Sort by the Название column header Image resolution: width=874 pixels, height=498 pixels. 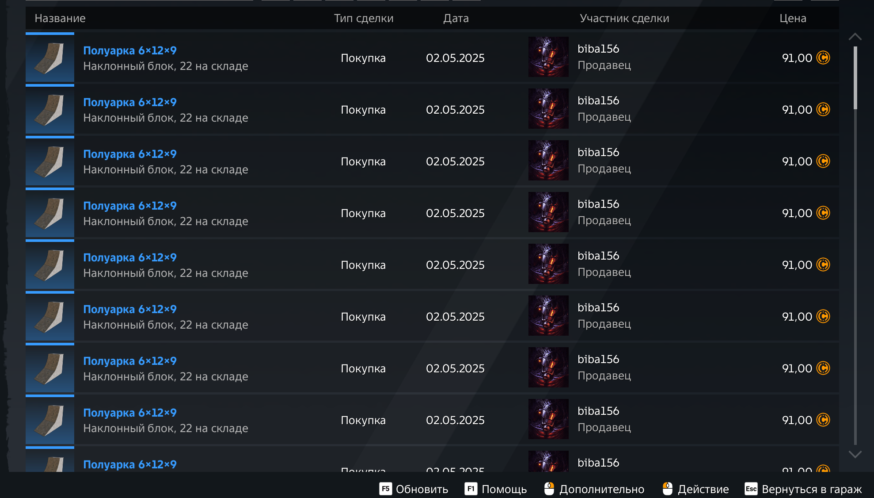(x=60, y=18)
